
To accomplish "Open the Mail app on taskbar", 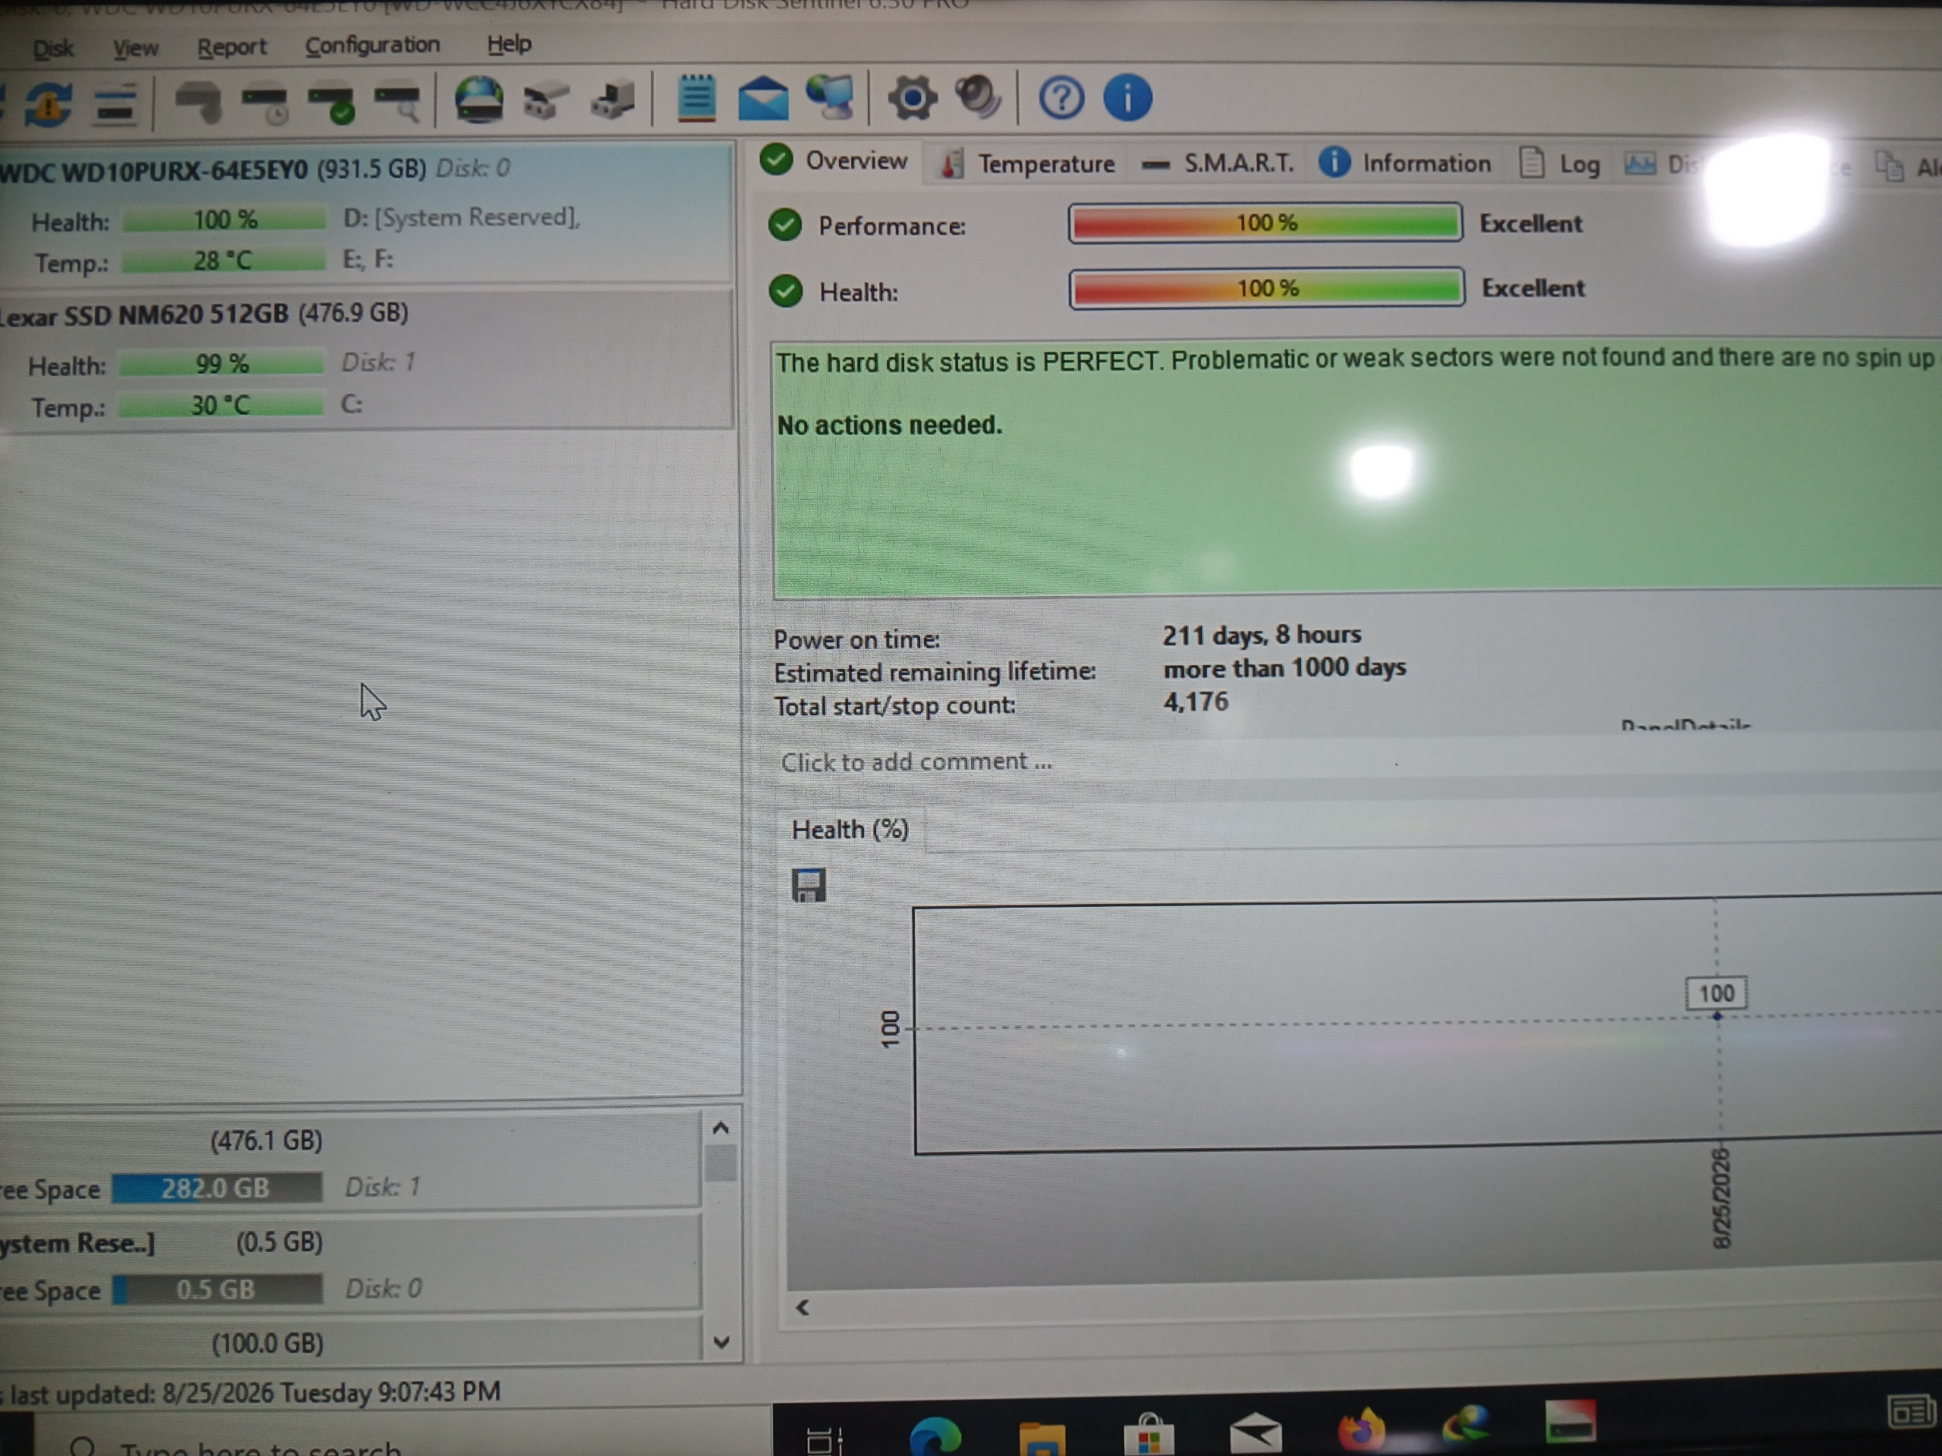I will tap(1255, 1432).
